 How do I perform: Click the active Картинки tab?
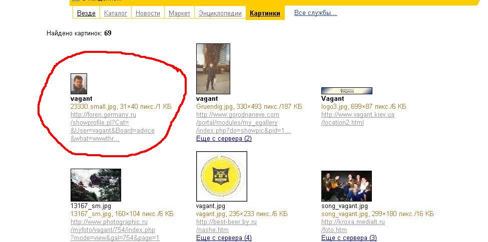click(265, 13)
